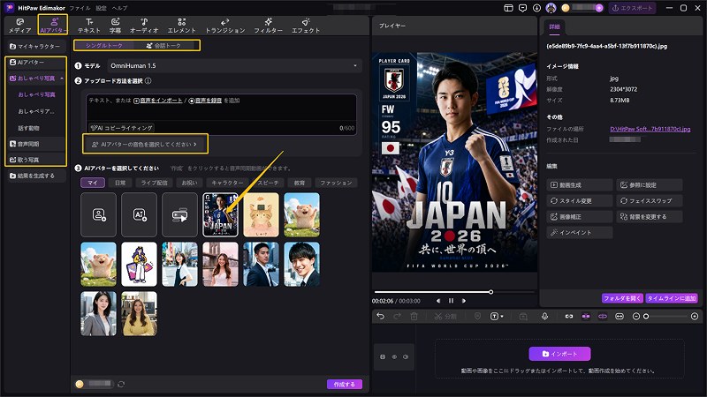Viewport: 707px width, 397px height.
Task: Click the fit timeline to window icon
Action: tap(620, 317)
